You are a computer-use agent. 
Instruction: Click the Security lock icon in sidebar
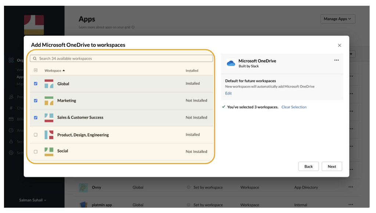click(11, 142)
